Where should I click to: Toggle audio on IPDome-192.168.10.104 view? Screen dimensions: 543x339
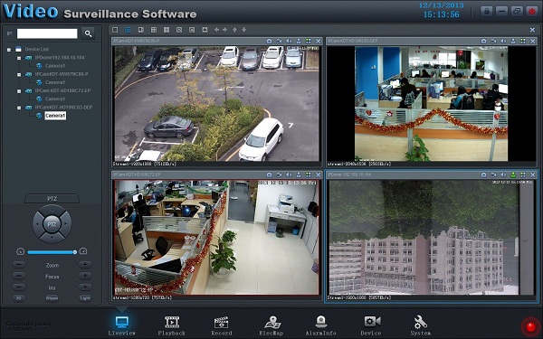point(503,175)
